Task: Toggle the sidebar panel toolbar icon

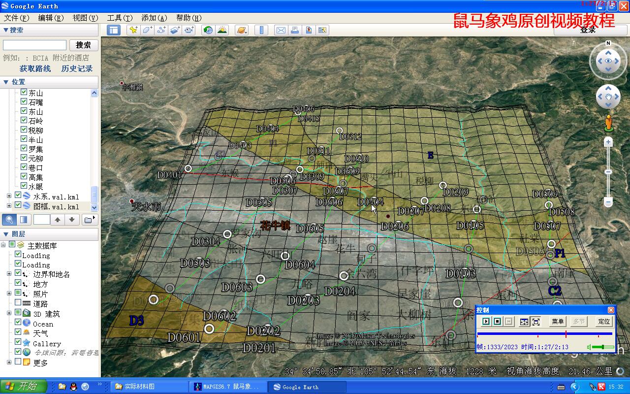Action: tap(114, 30)
